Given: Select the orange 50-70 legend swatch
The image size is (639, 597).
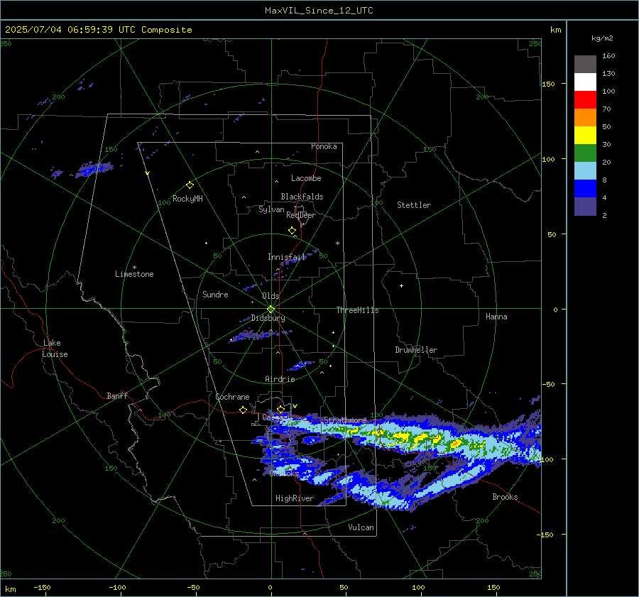Looking at the screenshot, I should (x=585, y=118).
